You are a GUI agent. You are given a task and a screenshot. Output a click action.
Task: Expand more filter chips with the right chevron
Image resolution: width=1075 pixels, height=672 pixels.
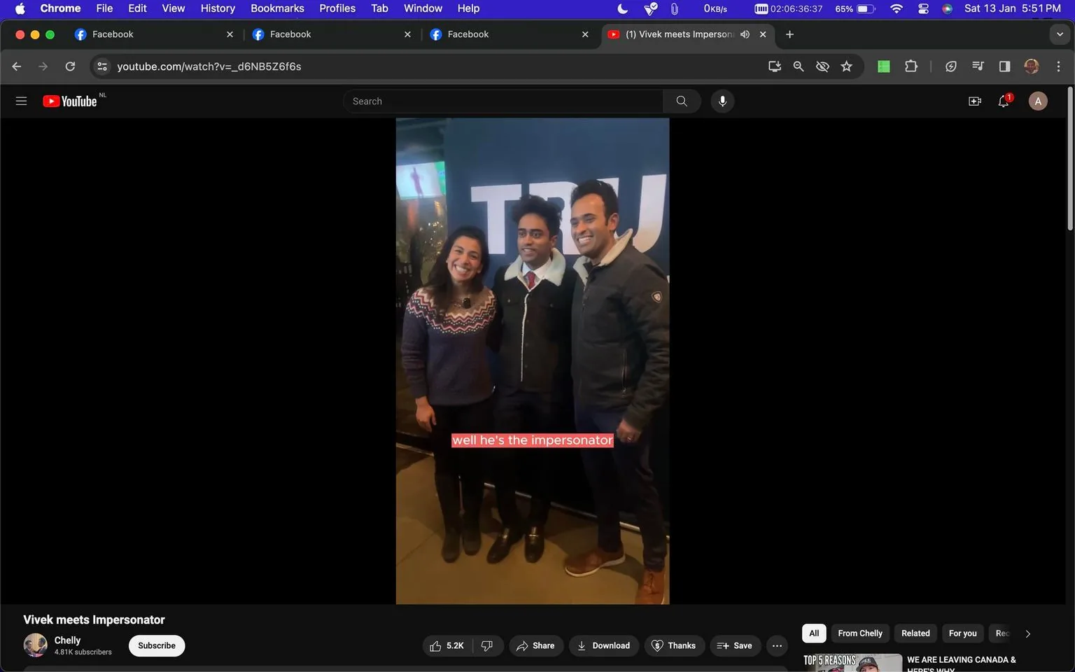click(x=1027, y=633)
